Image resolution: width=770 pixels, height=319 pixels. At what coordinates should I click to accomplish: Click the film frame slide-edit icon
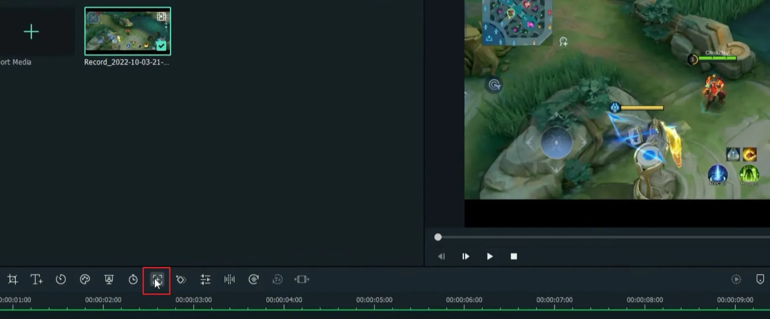coord(302,279)
